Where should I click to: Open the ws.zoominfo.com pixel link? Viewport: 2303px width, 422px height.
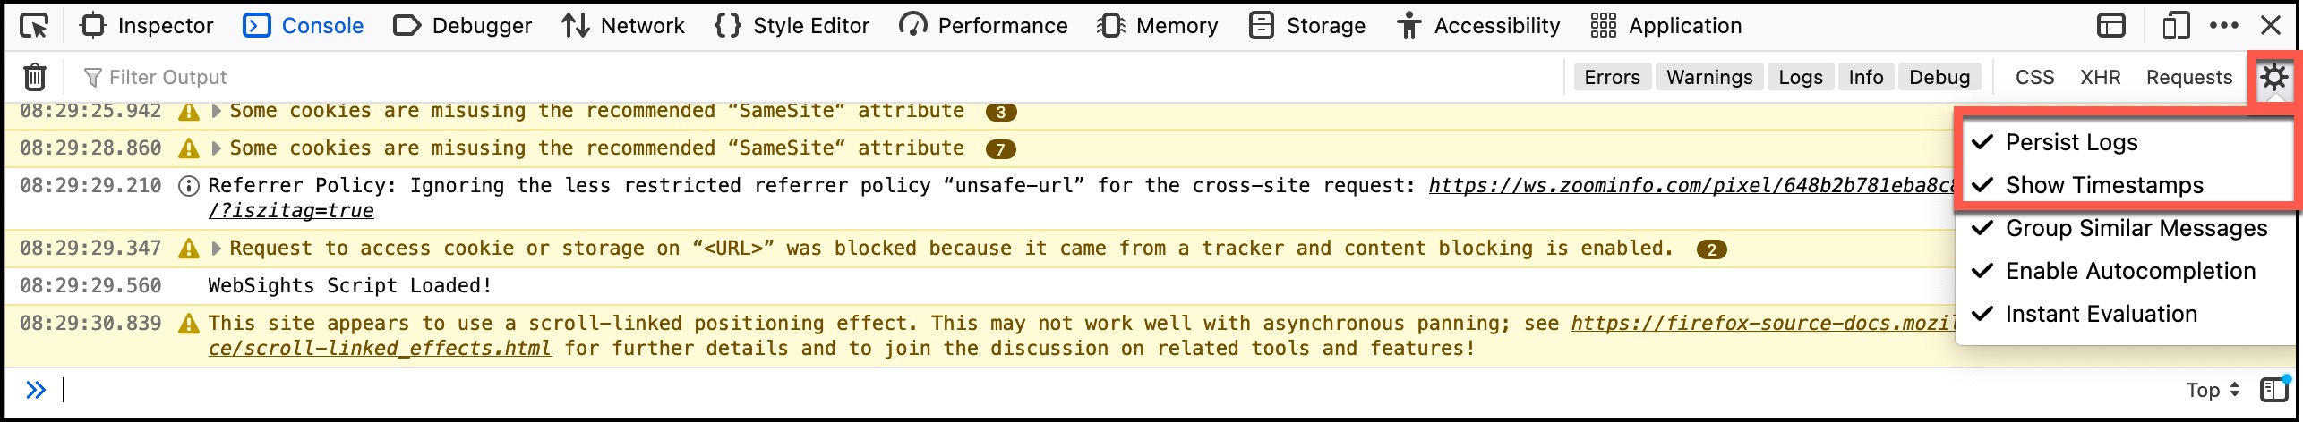tap(1692, 186)
